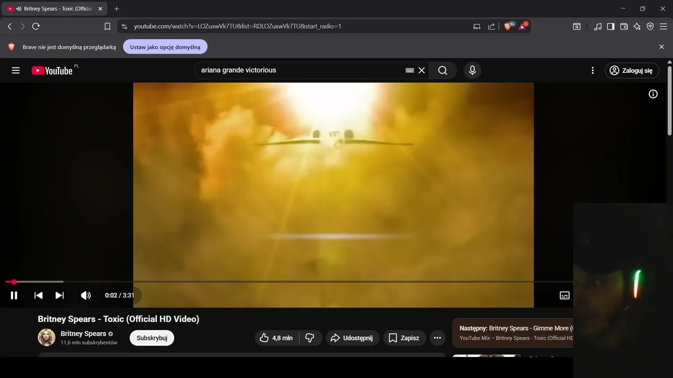The height and width of the screenshot is (378, 673).
Task: Click the Zapisz save button
Action: pyautogui.click(x=404, y=338)
